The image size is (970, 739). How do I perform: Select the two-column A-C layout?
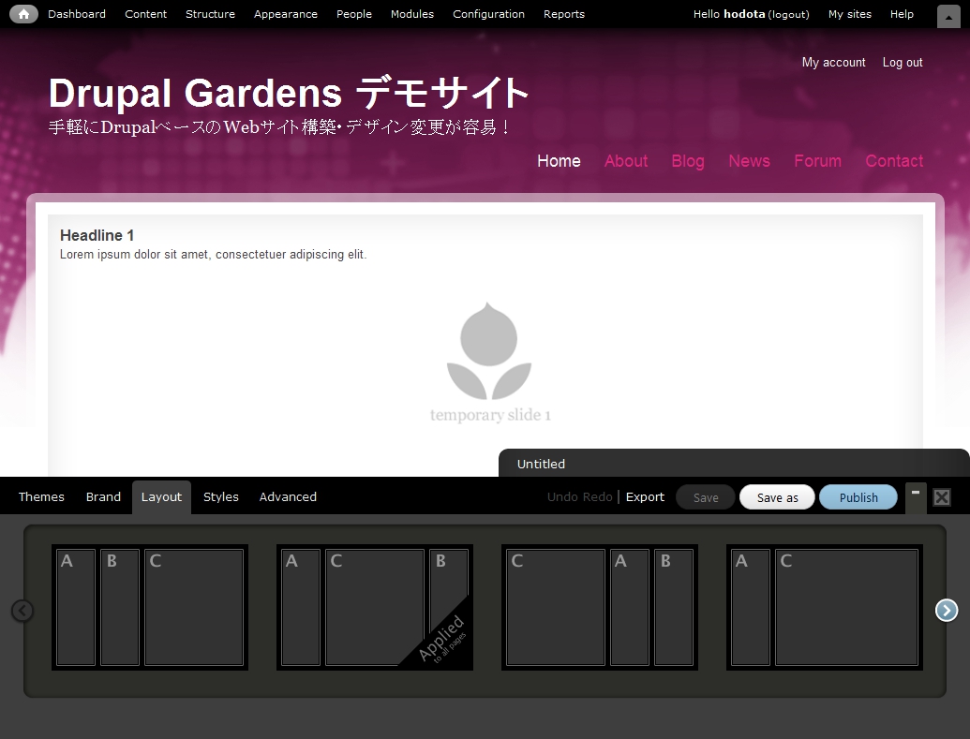pos(825,607)
